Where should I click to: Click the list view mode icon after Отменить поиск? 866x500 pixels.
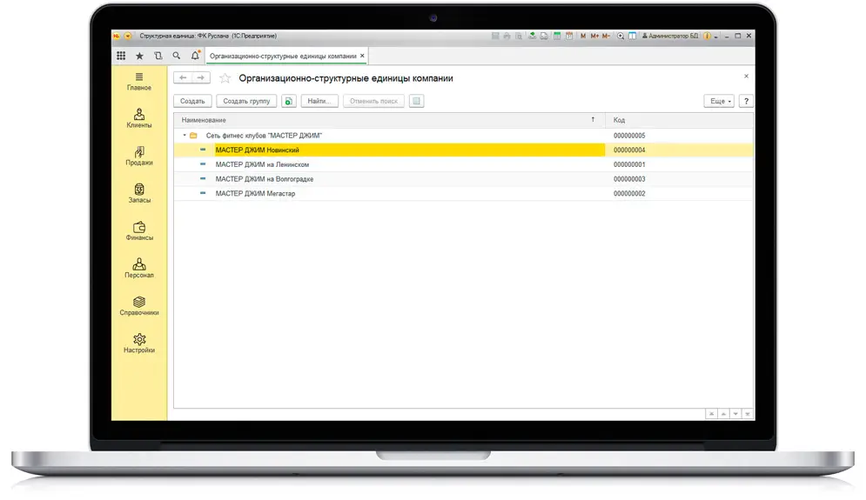pos(416,101)
